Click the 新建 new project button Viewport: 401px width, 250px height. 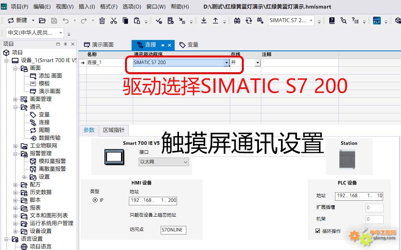click(18, 21)
